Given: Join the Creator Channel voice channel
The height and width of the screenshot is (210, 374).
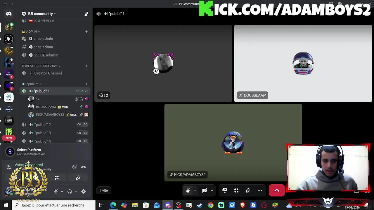Looking at the screenshot, I should tap(55, 73).
